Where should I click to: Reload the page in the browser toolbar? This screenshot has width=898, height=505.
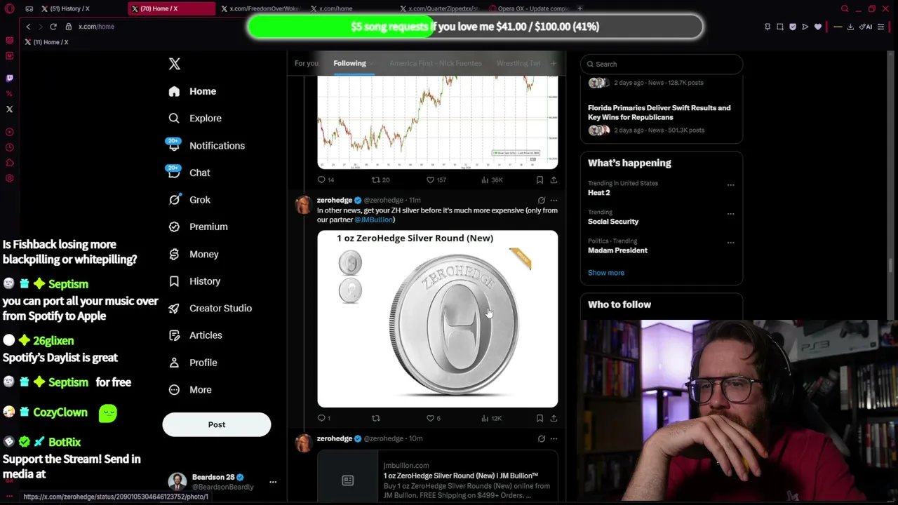click(53, 27)
